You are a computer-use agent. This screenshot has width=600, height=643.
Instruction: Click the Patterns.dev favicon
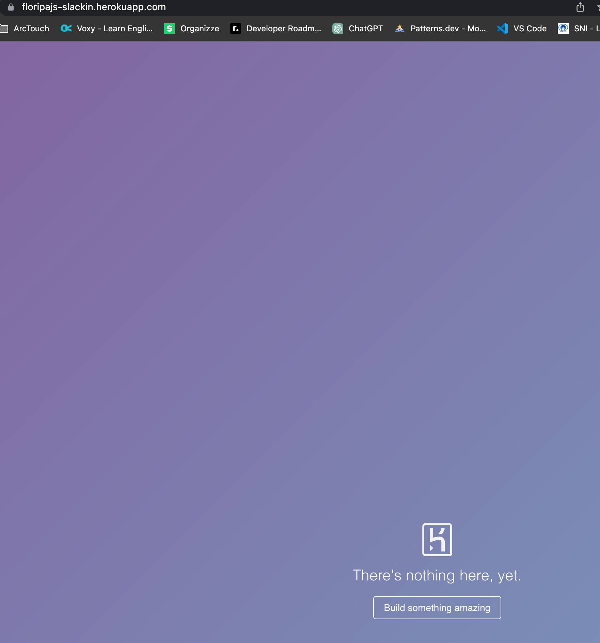[x=400, y=29]
